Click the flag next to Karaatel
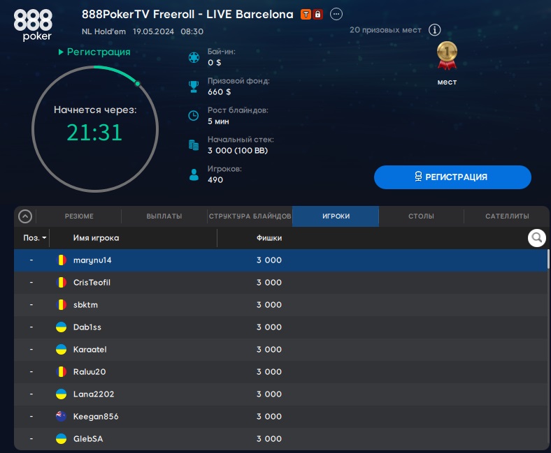 point(61,350)
